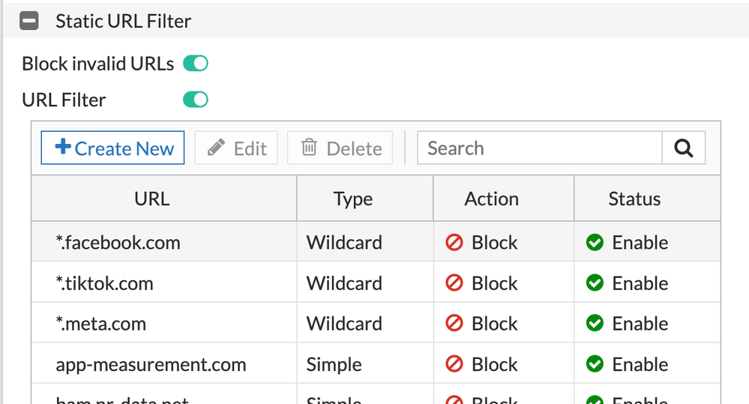Click the Delete trash button
The width and height of the screenshot is (749, 404).
[341, 148]
